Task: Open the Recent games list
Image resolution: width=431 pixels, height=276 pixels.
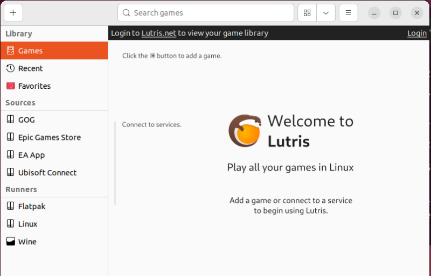Action: point(54,68)
